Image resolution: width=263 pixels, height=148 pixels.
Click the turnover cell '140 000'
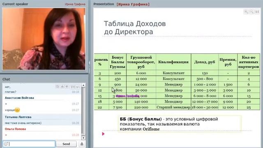pyautogui.click(x=141, y=102)
